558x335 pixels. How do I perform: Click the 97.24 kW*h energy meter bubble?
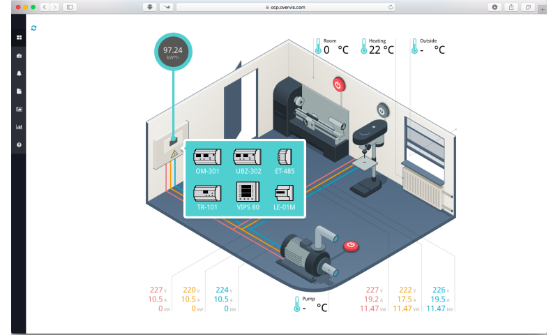coord(172,53)
